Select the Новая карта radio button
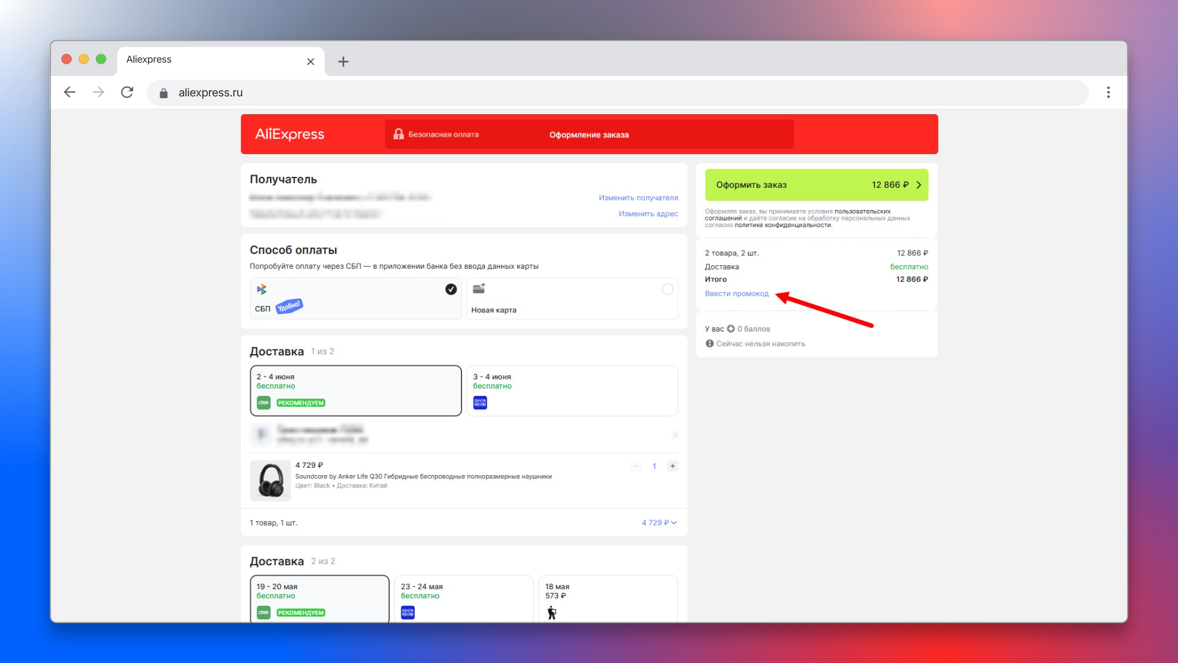Image resolution: width=1178 pixels, height=663 pixels. click(x=668, y=289)
